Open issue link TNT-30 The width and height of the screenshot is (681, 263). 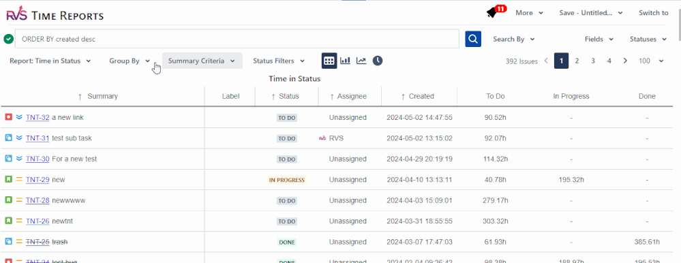37,159
